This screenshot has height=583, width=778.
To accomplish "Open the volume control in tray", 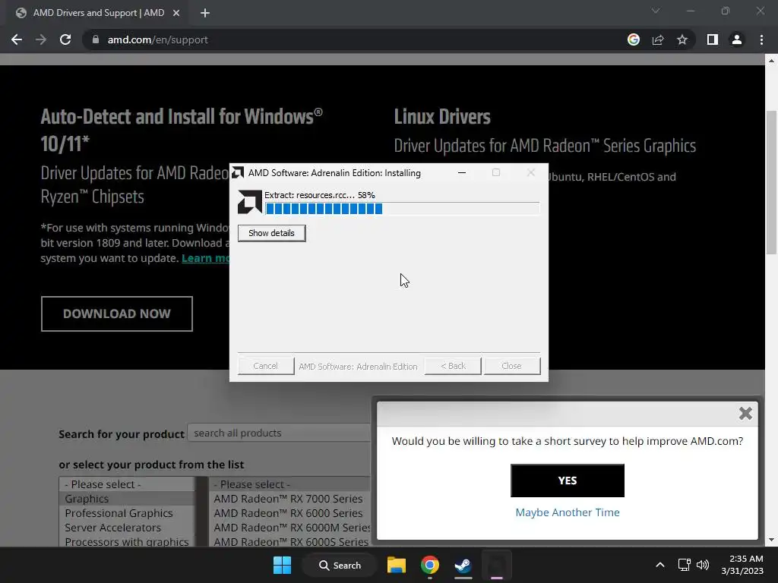I will click(x=703, y=565).
